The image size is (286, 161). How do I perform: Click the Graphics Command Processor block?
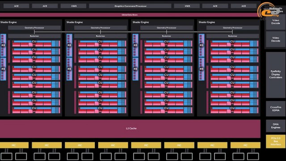click(x=130, y=6)
